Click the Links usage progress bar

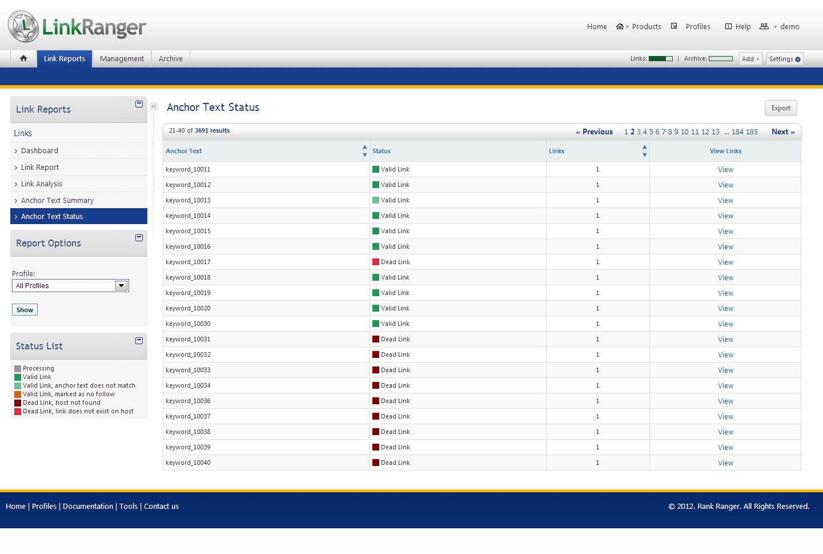tap(661, 59)
